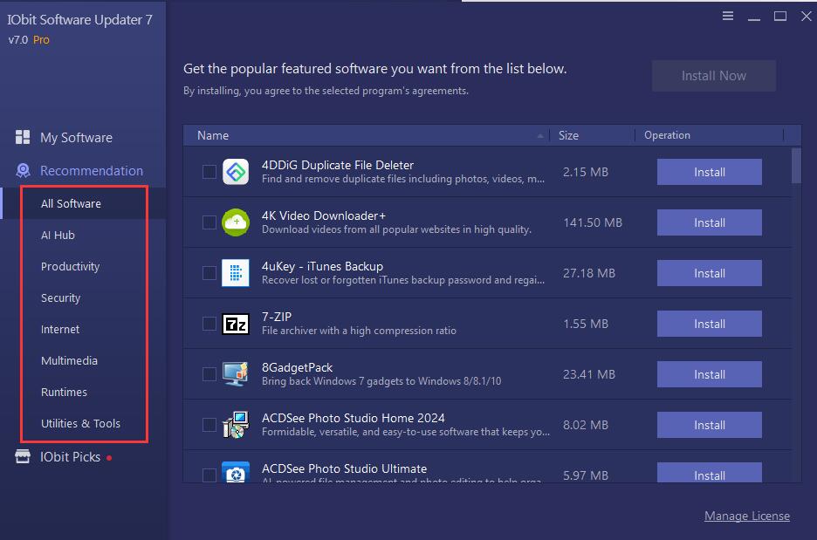The width and height of the screenshot is (817, 540).
Task: Install 7-ZIP
Action: pos(709,324)
